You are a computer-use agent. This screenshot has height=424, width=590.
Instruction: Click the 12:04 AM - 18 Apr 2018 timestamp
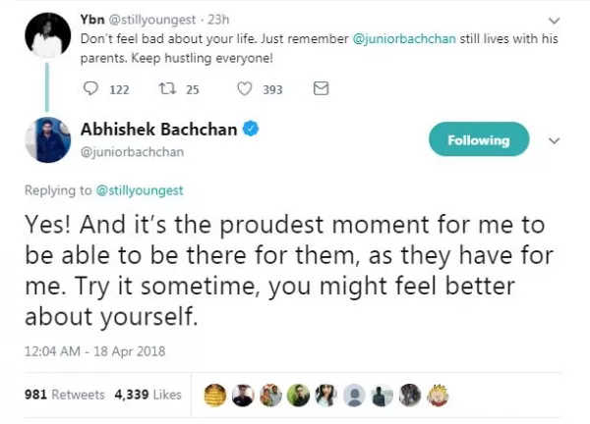83,350
